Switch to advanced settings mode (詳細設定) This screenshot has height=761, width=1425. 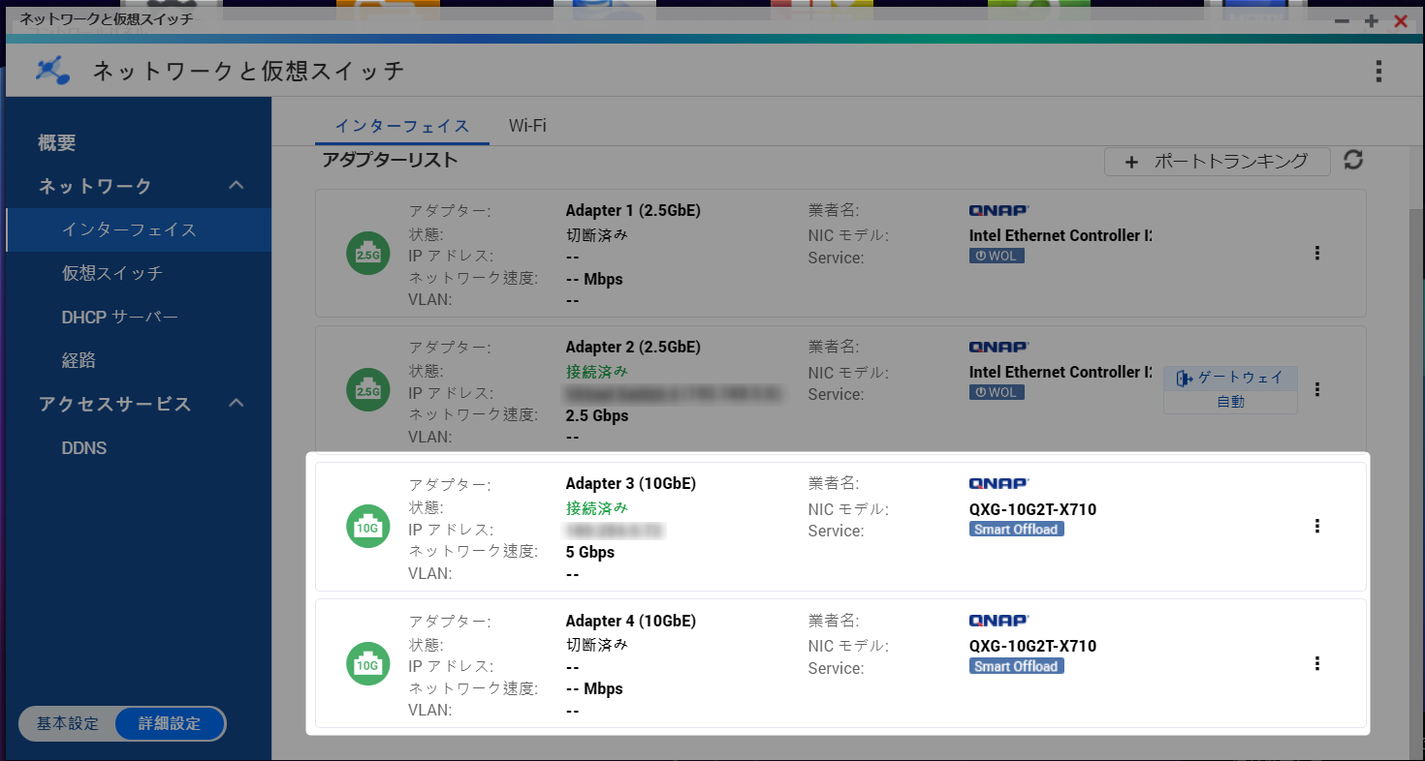pos(170,723)
